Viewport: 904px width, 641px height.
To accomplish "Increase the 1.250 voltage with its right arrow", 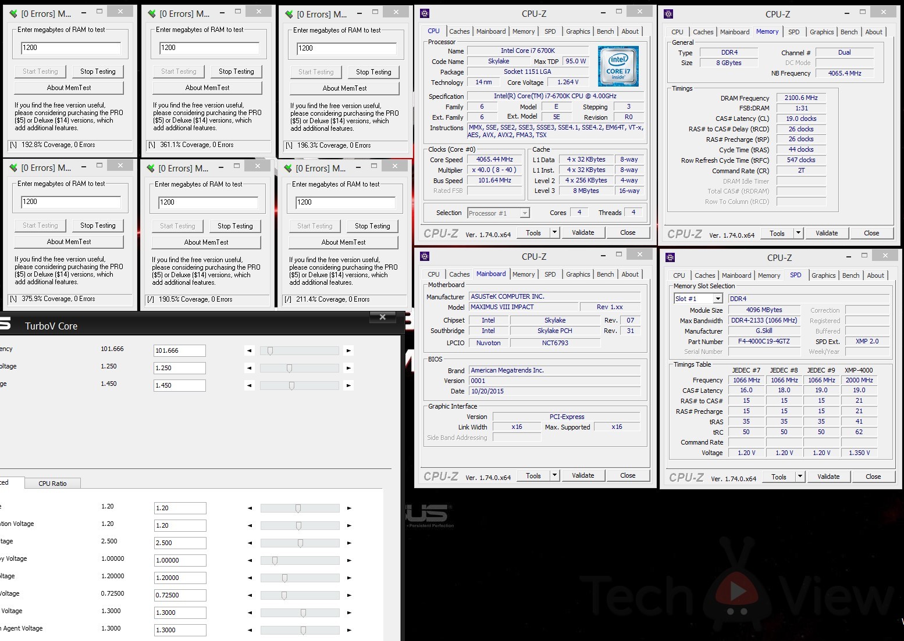I will click(348, 368).
